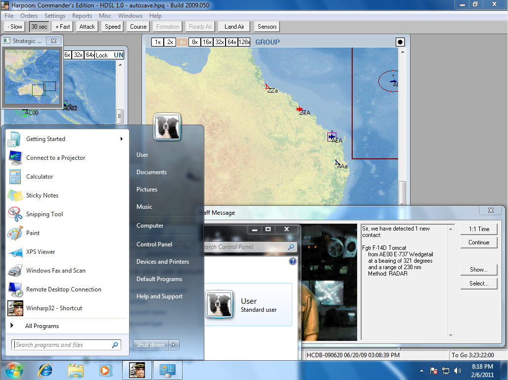The width and height of the screenshot is (508, 380).
Task: Select the ZZa red unit on the map
Action: click(x=267, y=87)
